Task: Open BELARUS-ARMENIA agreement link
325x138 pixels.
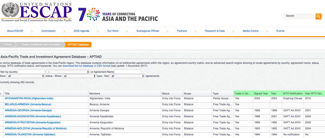Action: [x=28, y=104]
